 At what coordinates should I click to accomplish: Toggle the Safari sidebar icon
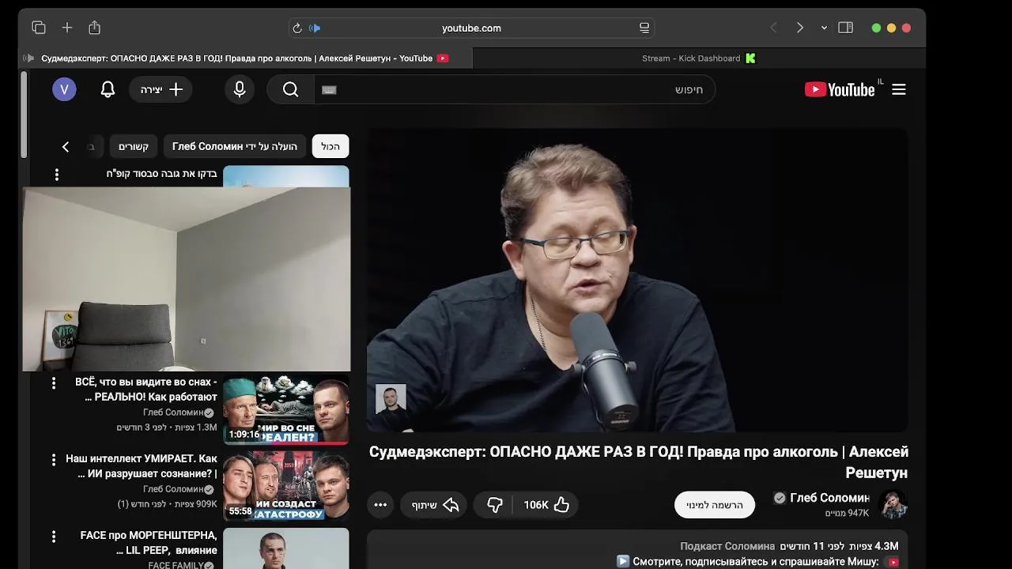pos(845,28)
